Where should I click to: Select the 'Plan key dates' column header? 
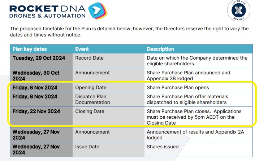pyautogui.click(x=30, y=49)
